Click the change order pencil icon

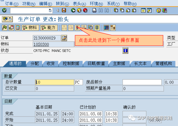pos(64,38)
